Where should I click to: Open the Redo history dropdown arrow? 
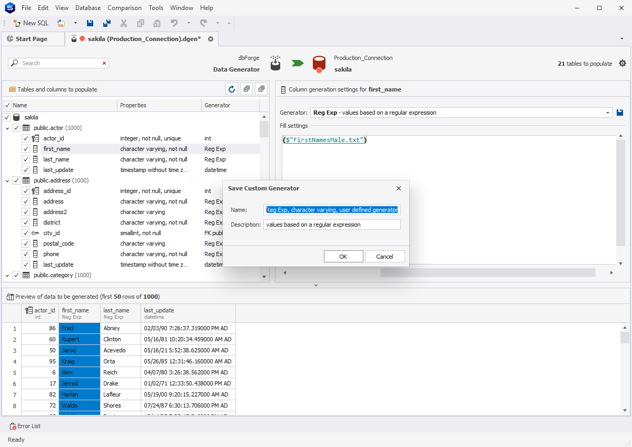[218, 23]
